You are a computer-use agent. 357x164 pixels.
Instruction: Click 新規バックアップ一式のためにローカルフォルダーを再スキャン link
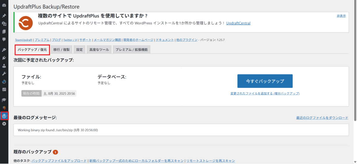click(137, 161)
